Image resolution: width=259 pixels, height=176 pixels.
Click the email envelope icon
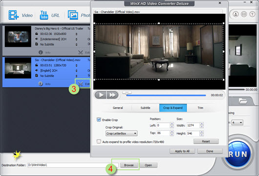(244, 14)
